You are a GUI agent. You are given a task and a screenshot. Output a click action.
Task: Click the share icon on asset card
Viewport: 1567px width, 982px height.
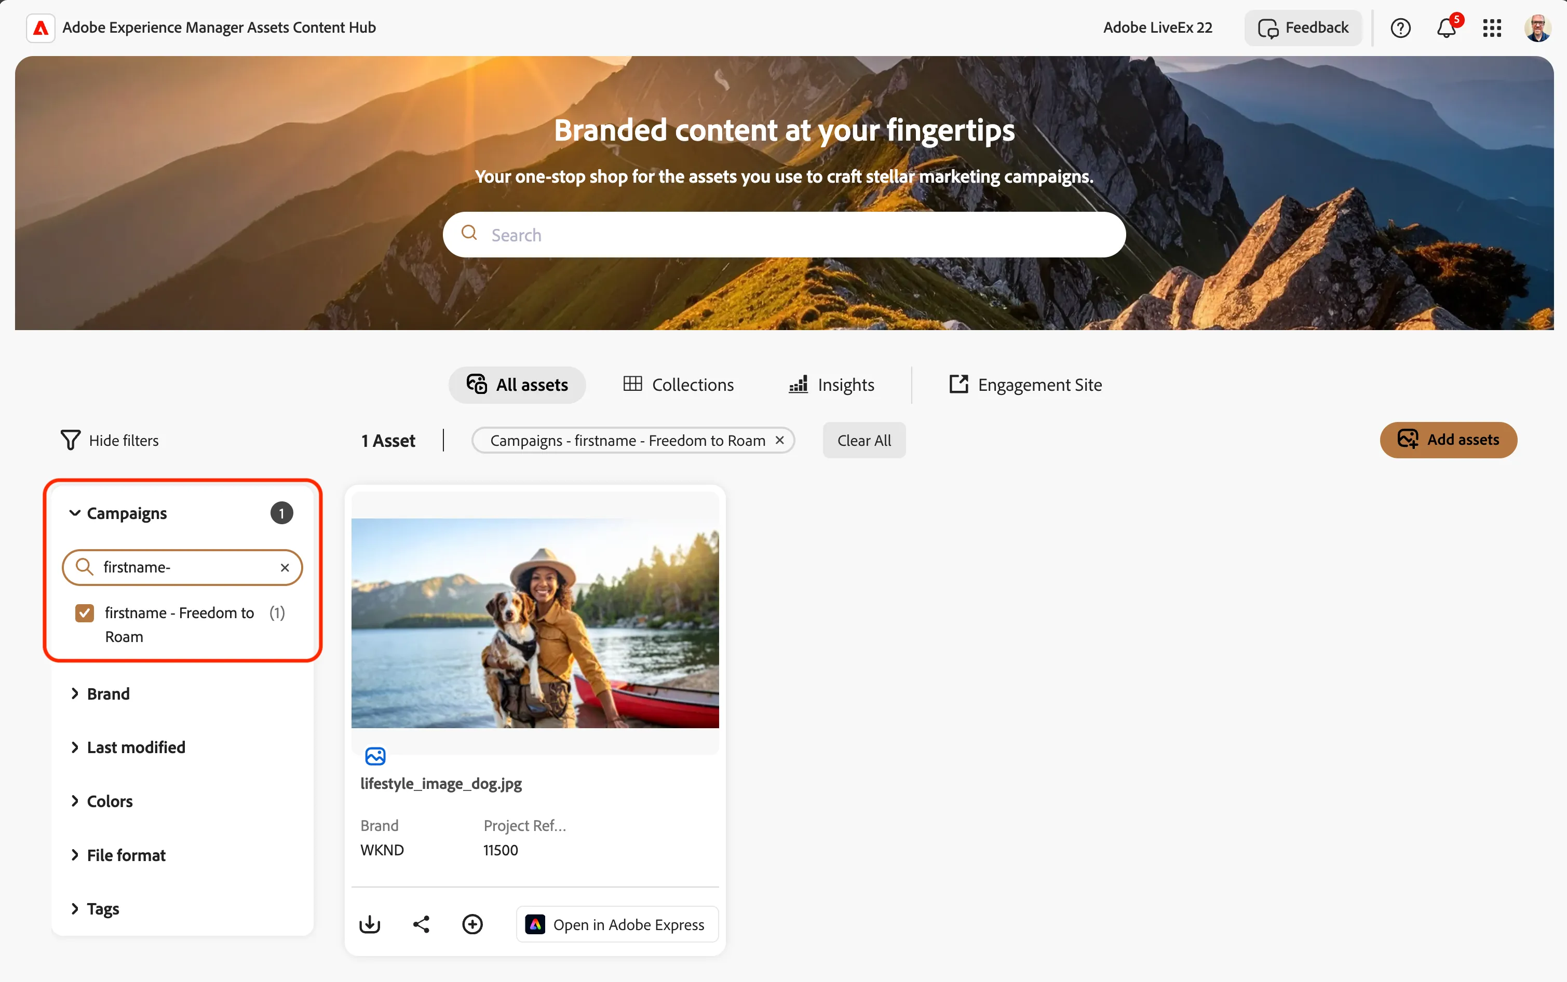pyautogui.click(x=421, y=924)
